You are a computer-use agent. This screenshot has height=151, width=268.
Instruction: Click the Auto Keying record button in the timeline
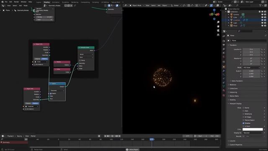click(99, 136)
